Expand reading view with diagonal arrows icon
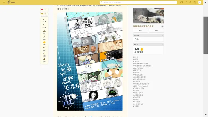 pos(44,38)
